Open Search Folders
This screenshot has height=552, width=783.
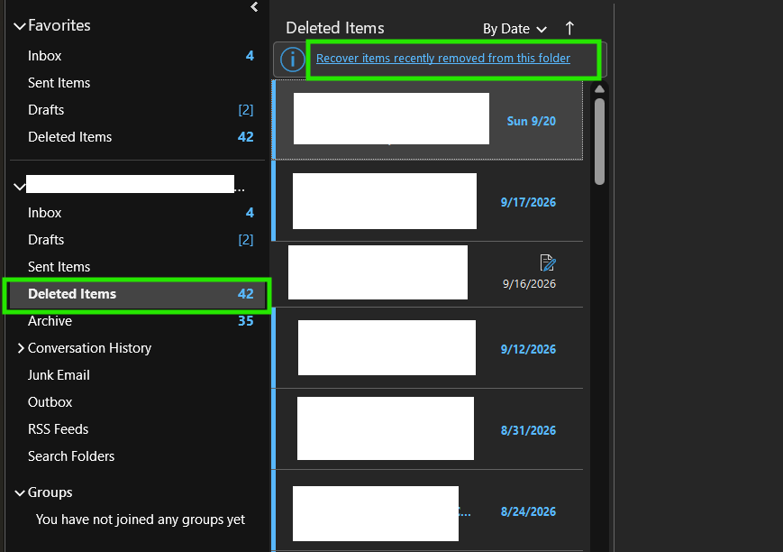click(x=135, y=455)
